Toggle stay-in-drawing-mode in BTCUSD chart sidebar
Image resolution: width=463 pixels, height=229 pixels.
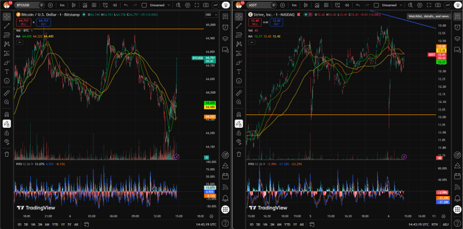pos(7,124)
